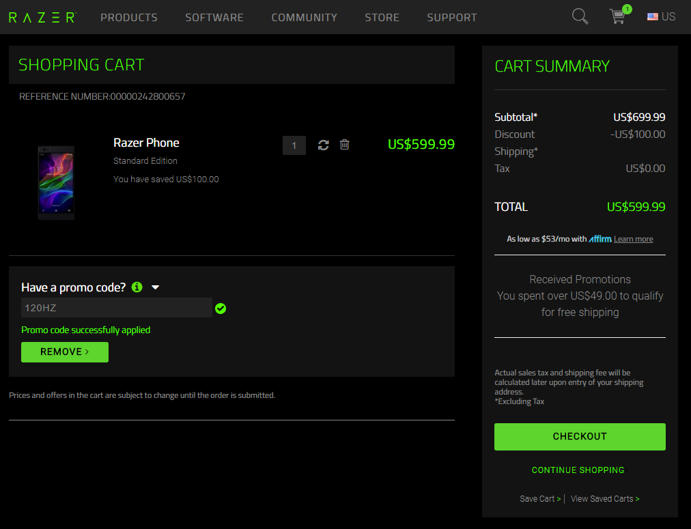Select the STORE navigation item
Viewport: 691px width, 529px height.
[x=382, y=17]
